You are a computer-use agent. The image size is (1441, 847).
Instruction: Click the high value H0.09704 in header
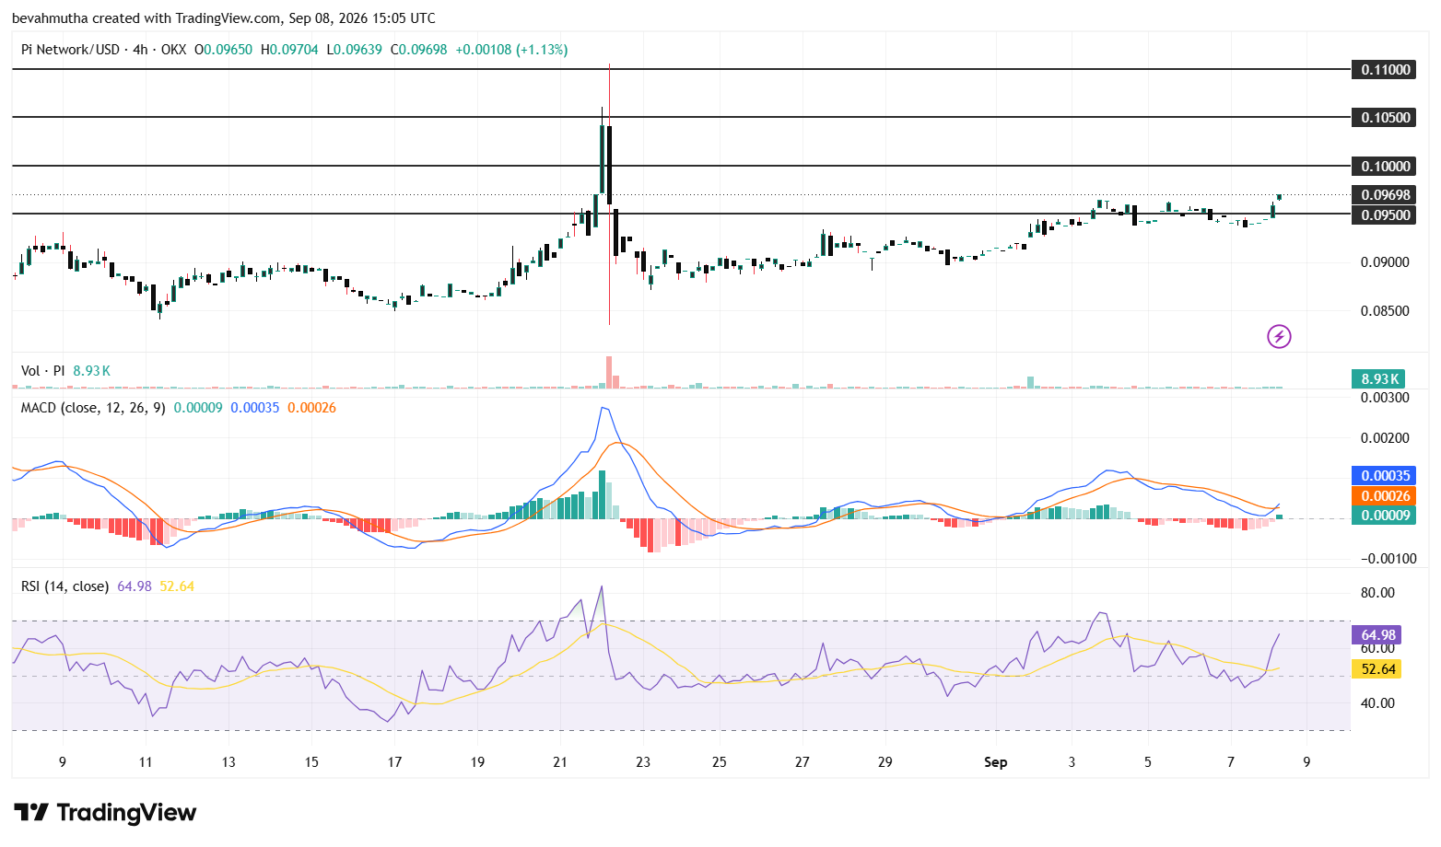[289, 50]
